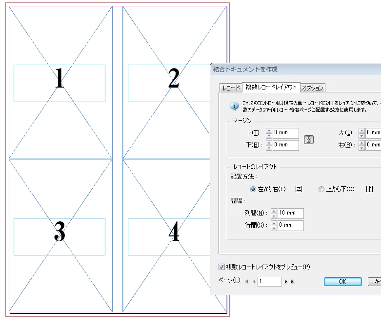Click the info icon in the dialog
The height and width of the screenshot is (323, 381).
pyautogui.click(x=234, y=106)
